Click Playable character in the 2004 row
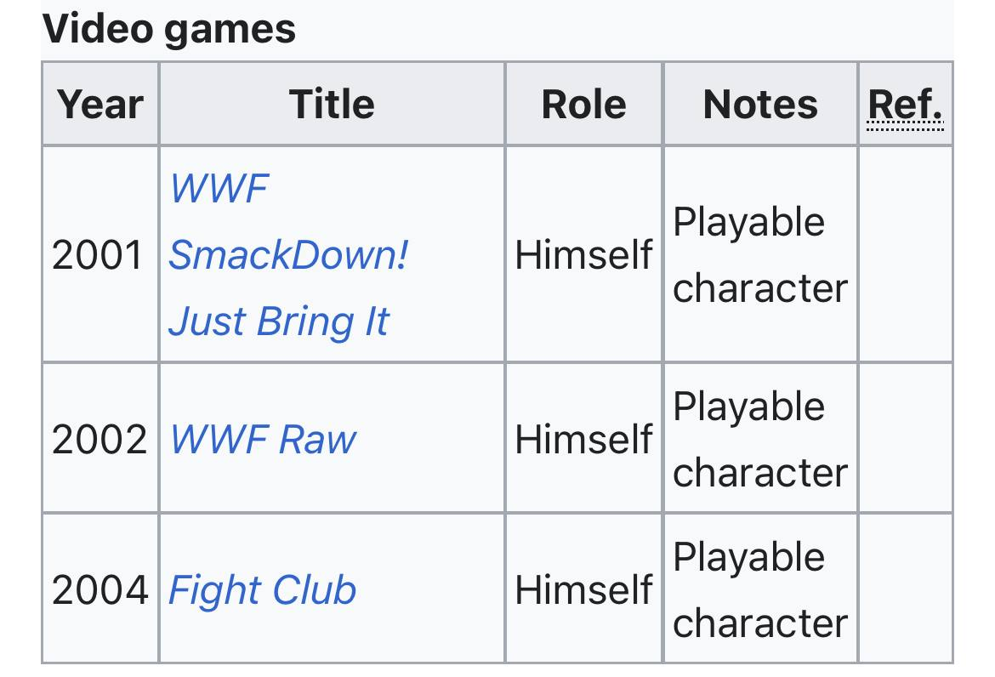 point(759,589)
